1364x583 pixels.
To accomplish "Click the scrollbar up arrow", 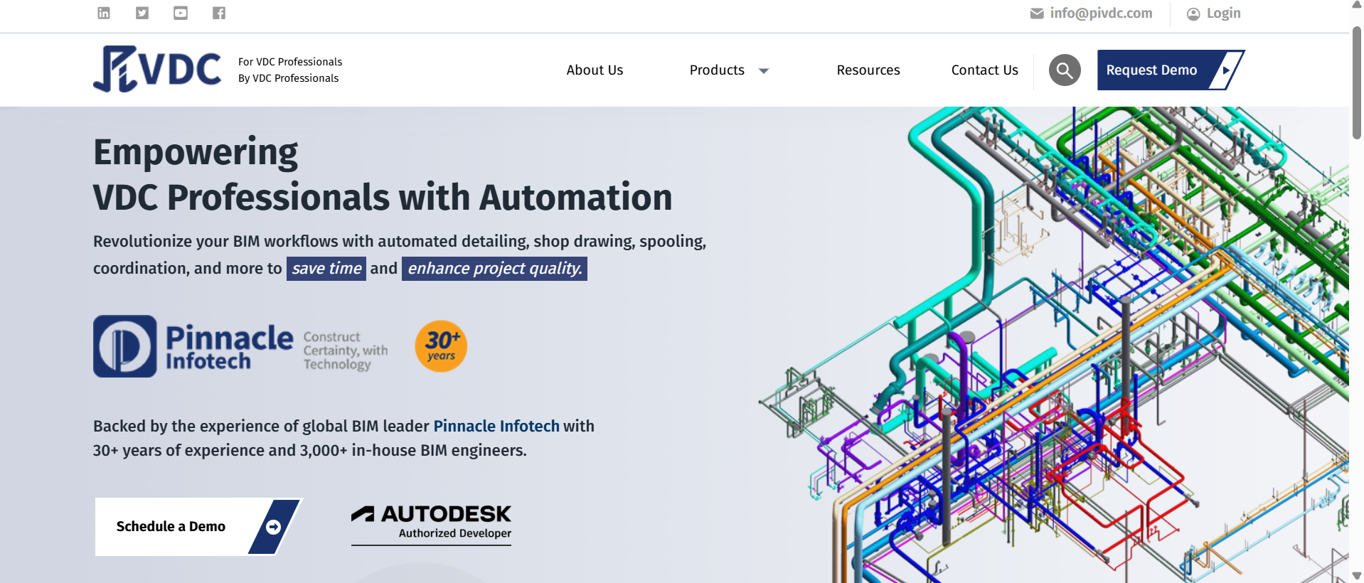I will tap(1357, 6).
